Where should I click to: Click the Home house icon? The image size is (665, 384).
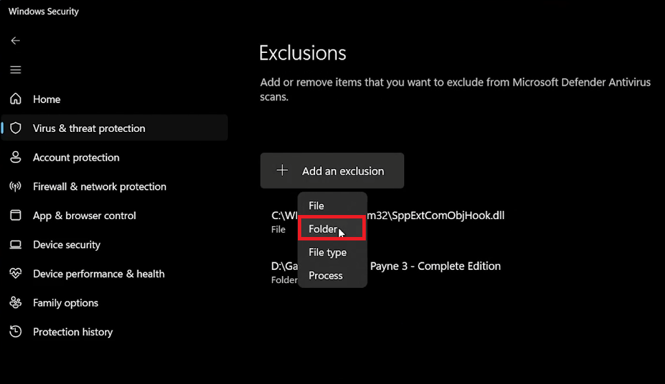point(16,99)
